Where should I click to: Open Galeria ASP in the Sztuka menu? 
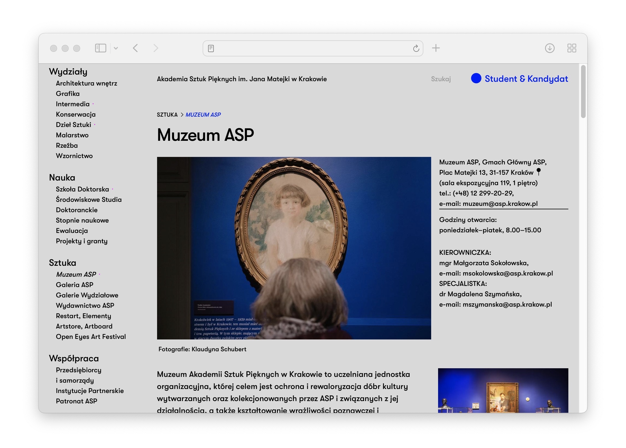point(75,285)
